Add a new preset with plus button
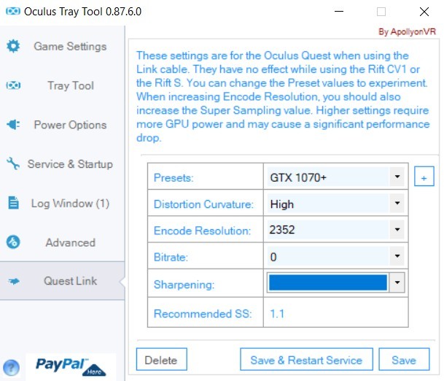Viewport: 444px width, 381px height. pos(424,177)
